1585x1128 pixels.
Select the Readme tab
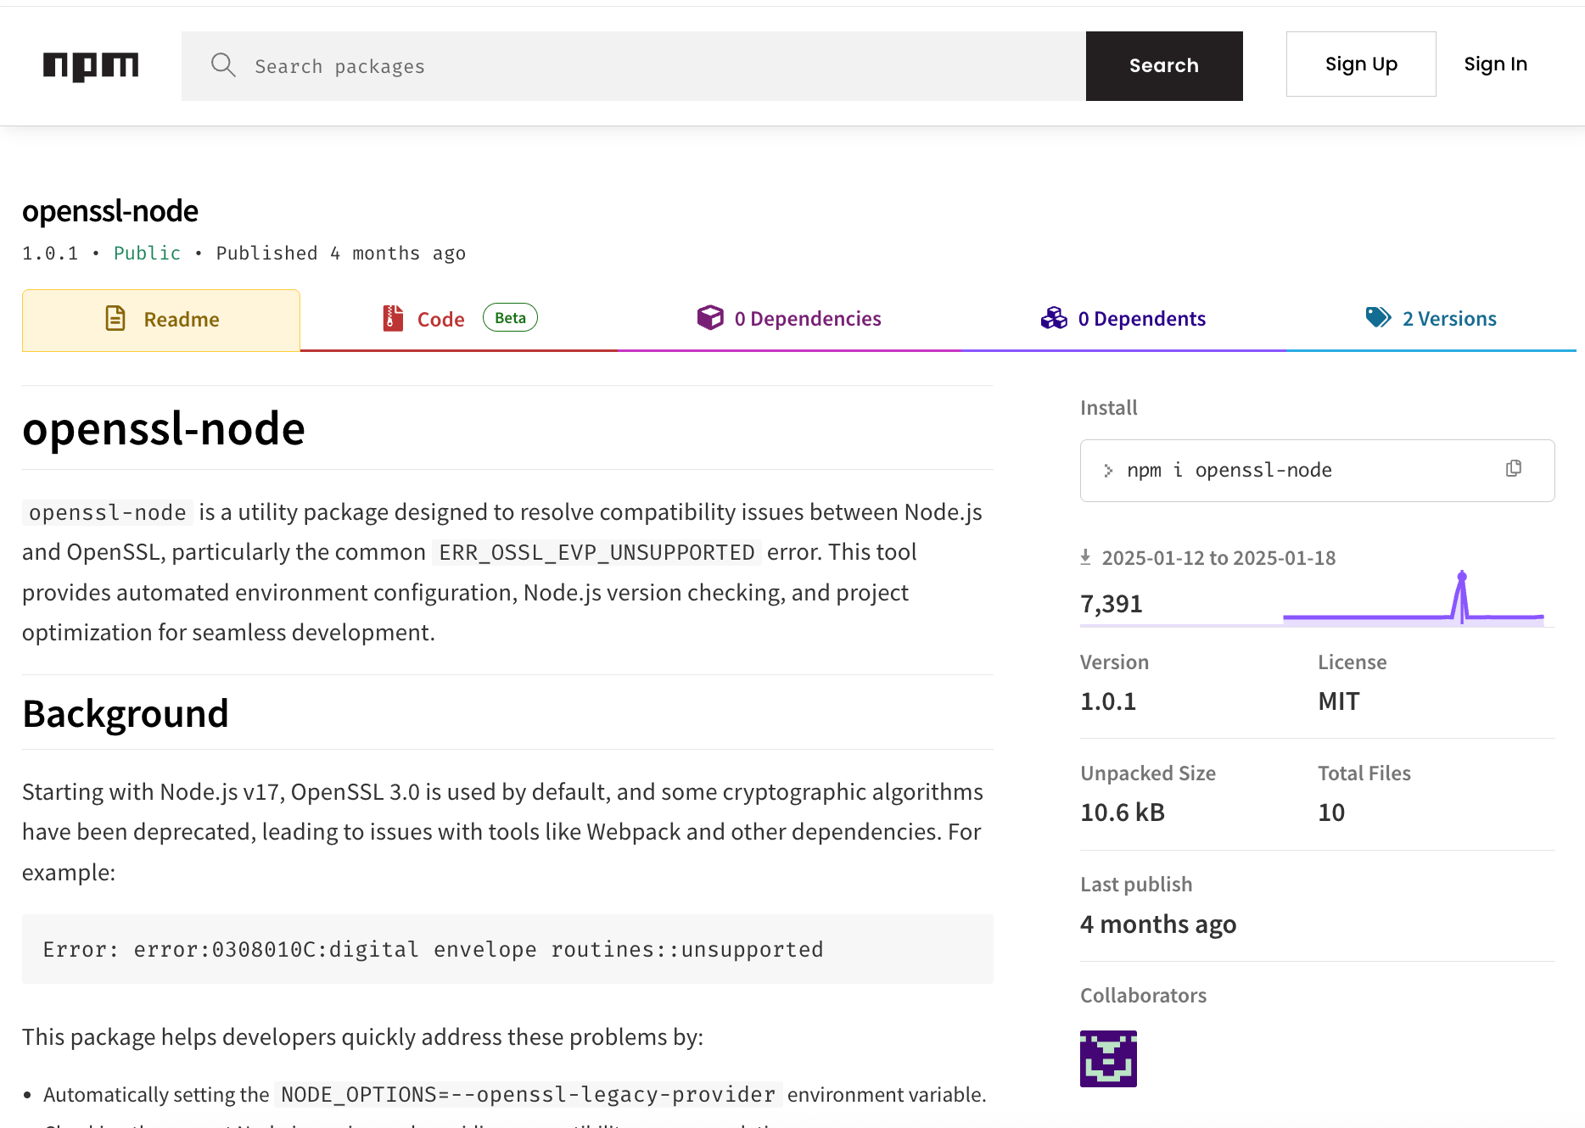[161, 320]
